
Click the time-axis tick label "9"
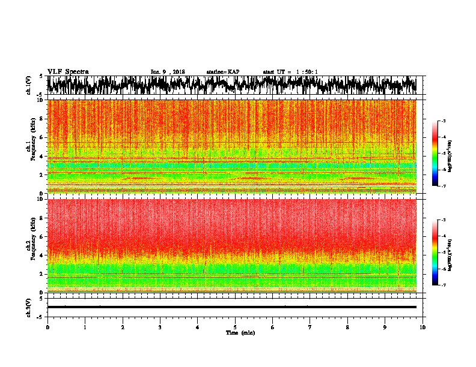point(385,327)
